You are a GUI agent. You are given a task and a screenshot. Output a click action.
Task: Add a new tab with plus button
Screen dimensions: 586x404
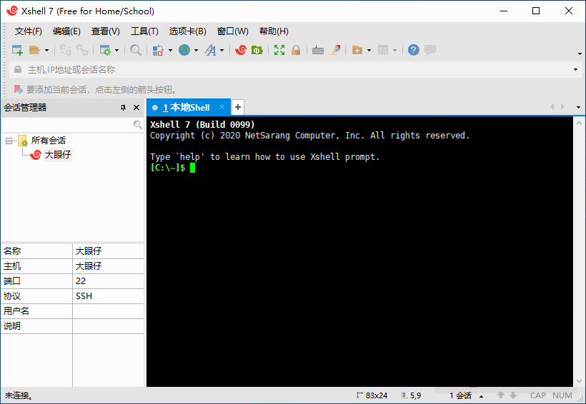coord(238,107)
